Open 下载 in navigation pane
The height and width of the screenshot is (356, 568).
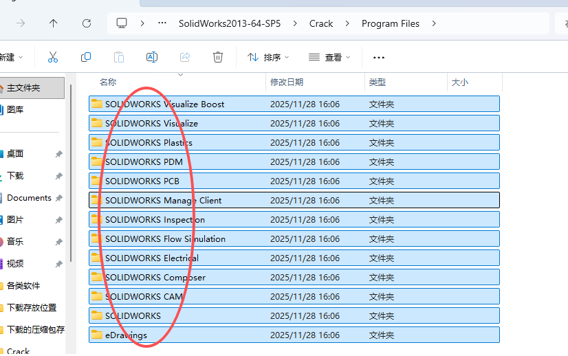15,176
